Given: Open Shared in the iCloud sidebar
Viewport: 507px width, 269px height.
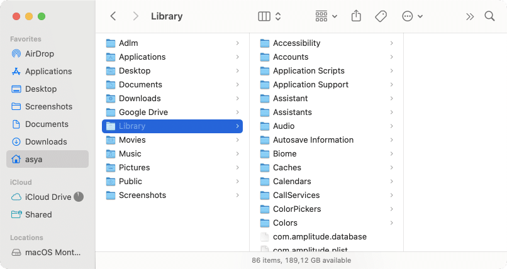Looking at the screenshot, I should pos(47,214).
